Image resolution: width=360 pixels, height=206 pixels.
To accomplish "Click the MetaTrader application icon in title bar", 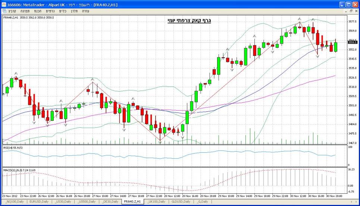I will (4, 4).
